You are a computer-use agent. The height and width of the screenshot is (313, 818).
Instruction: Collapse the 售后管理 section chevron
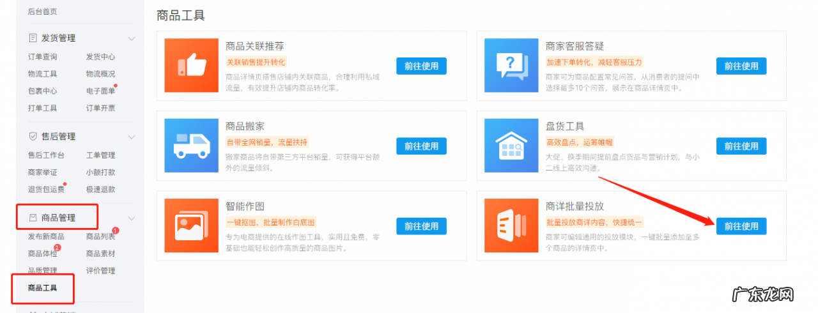132,137
